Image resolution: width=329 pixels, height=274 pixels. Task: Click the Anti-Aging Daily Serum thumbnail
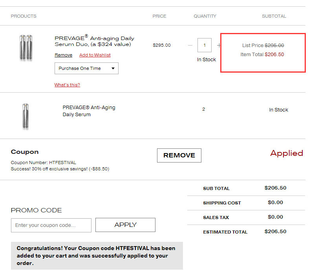[26, 116]
